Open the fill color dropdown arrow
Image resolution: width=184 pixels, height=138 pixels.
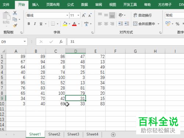coord(70,24)
